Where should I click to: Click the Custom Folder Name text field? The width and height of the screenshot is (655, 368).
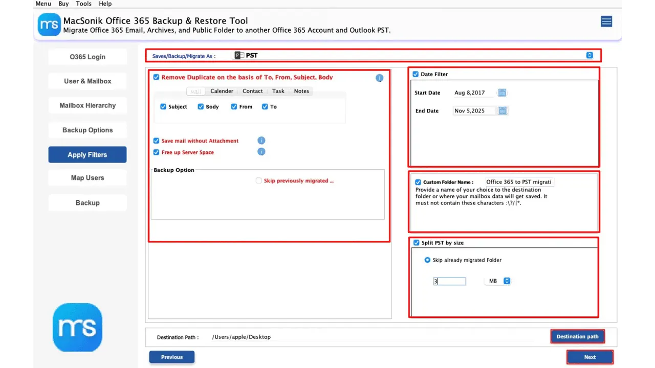518,182
